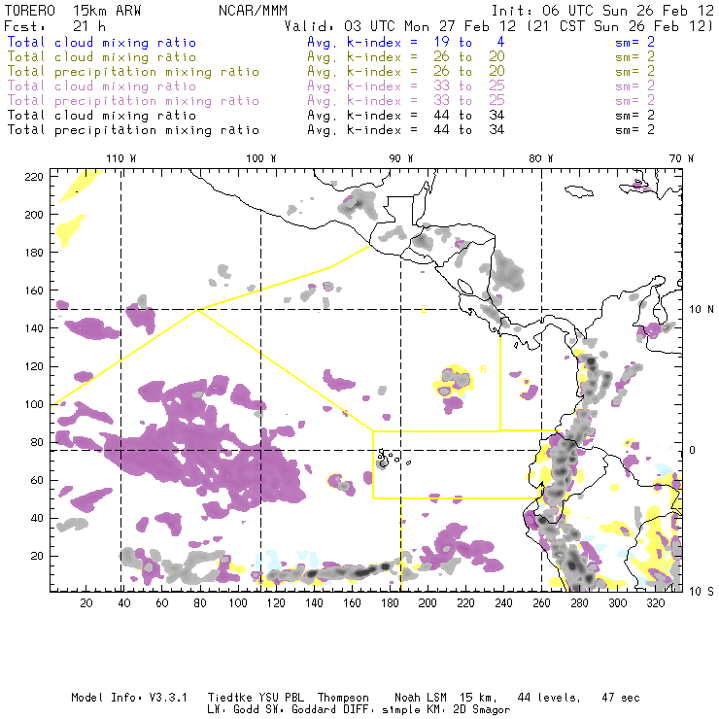Select "180" on the bottom horizontal axis
Viewport: 719px width, 719px height.
click(x=390, y=603)
